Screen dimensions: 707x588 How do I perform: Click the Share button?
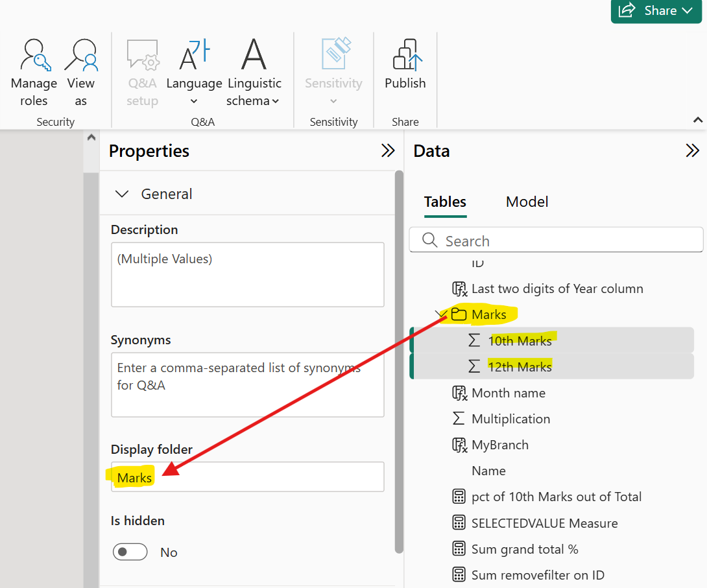pyautogui.click(x=656, y=11)
